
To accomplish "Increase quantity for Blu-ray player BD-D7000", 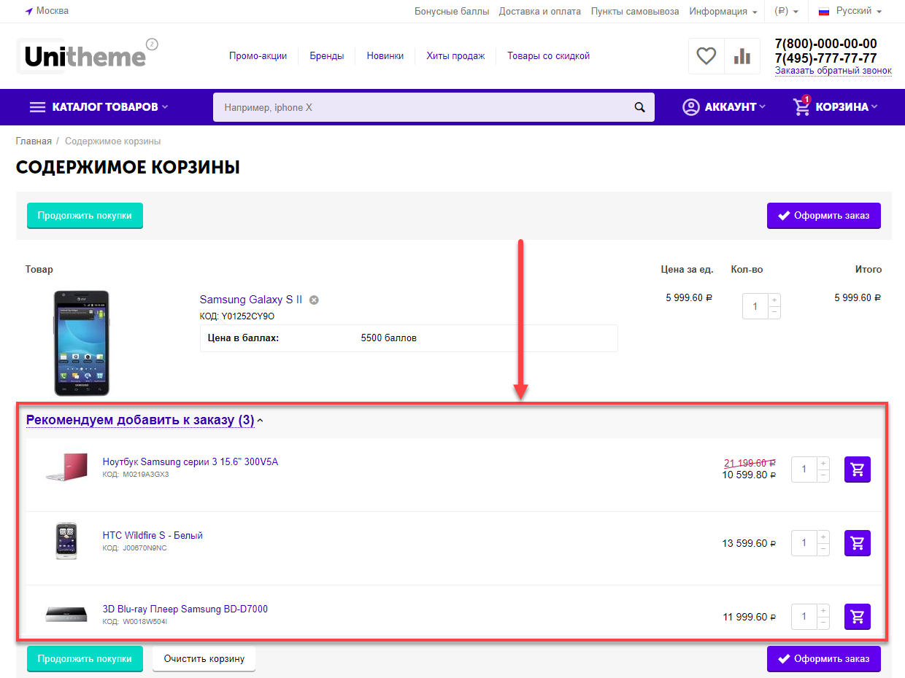I will pos(823,610).
